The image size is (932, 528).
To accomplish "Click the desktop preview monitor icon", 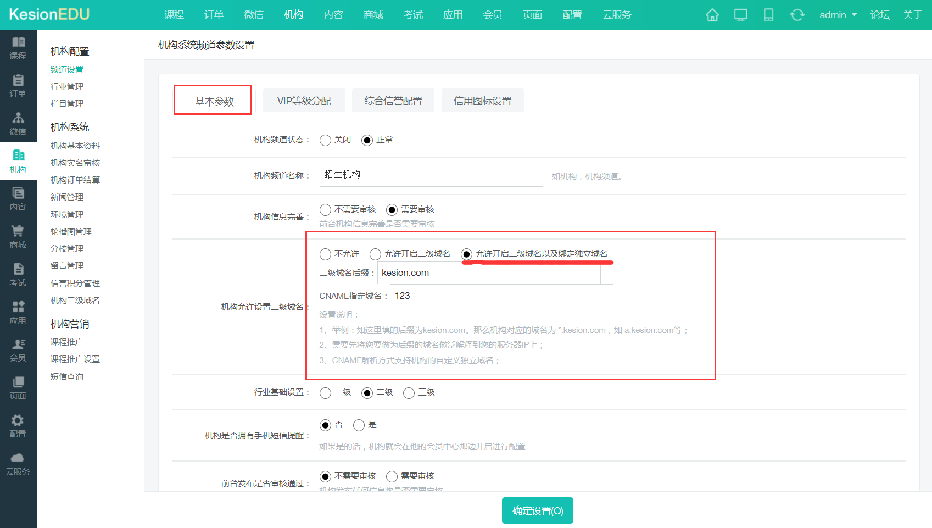I will [740, 15].
